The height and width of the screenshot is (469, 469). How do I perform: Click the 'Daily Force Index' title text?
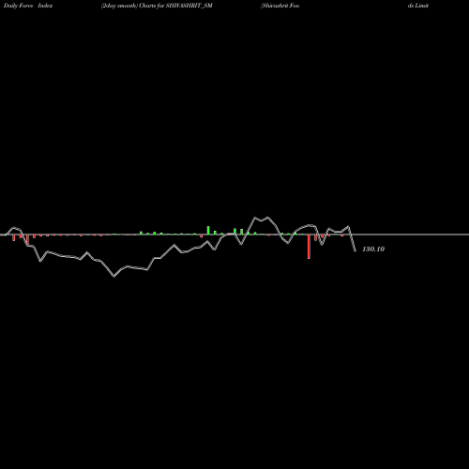28,6
